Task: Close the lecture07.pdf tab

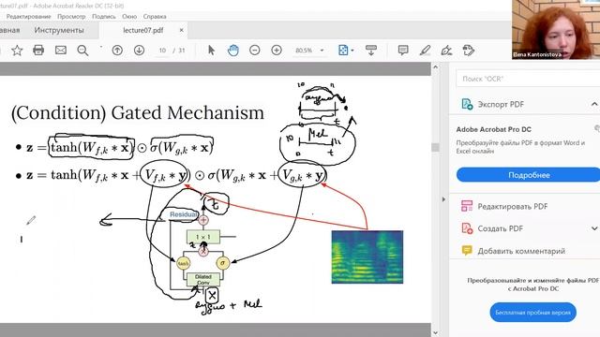Action: point(181,30)
